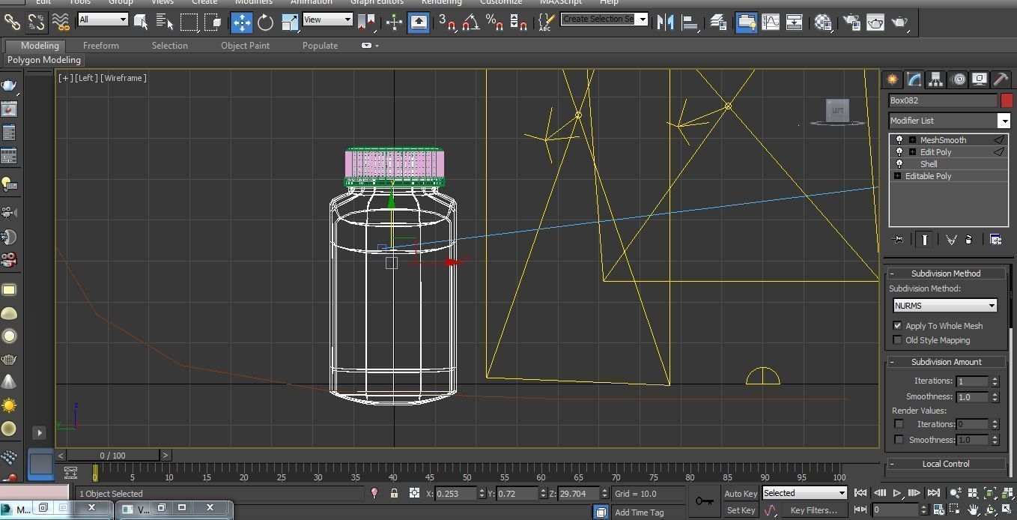Viewport: 1017px width, 520px height.
Task: Activate the Select and Scale tool
Action: click(x=290, y=22)
